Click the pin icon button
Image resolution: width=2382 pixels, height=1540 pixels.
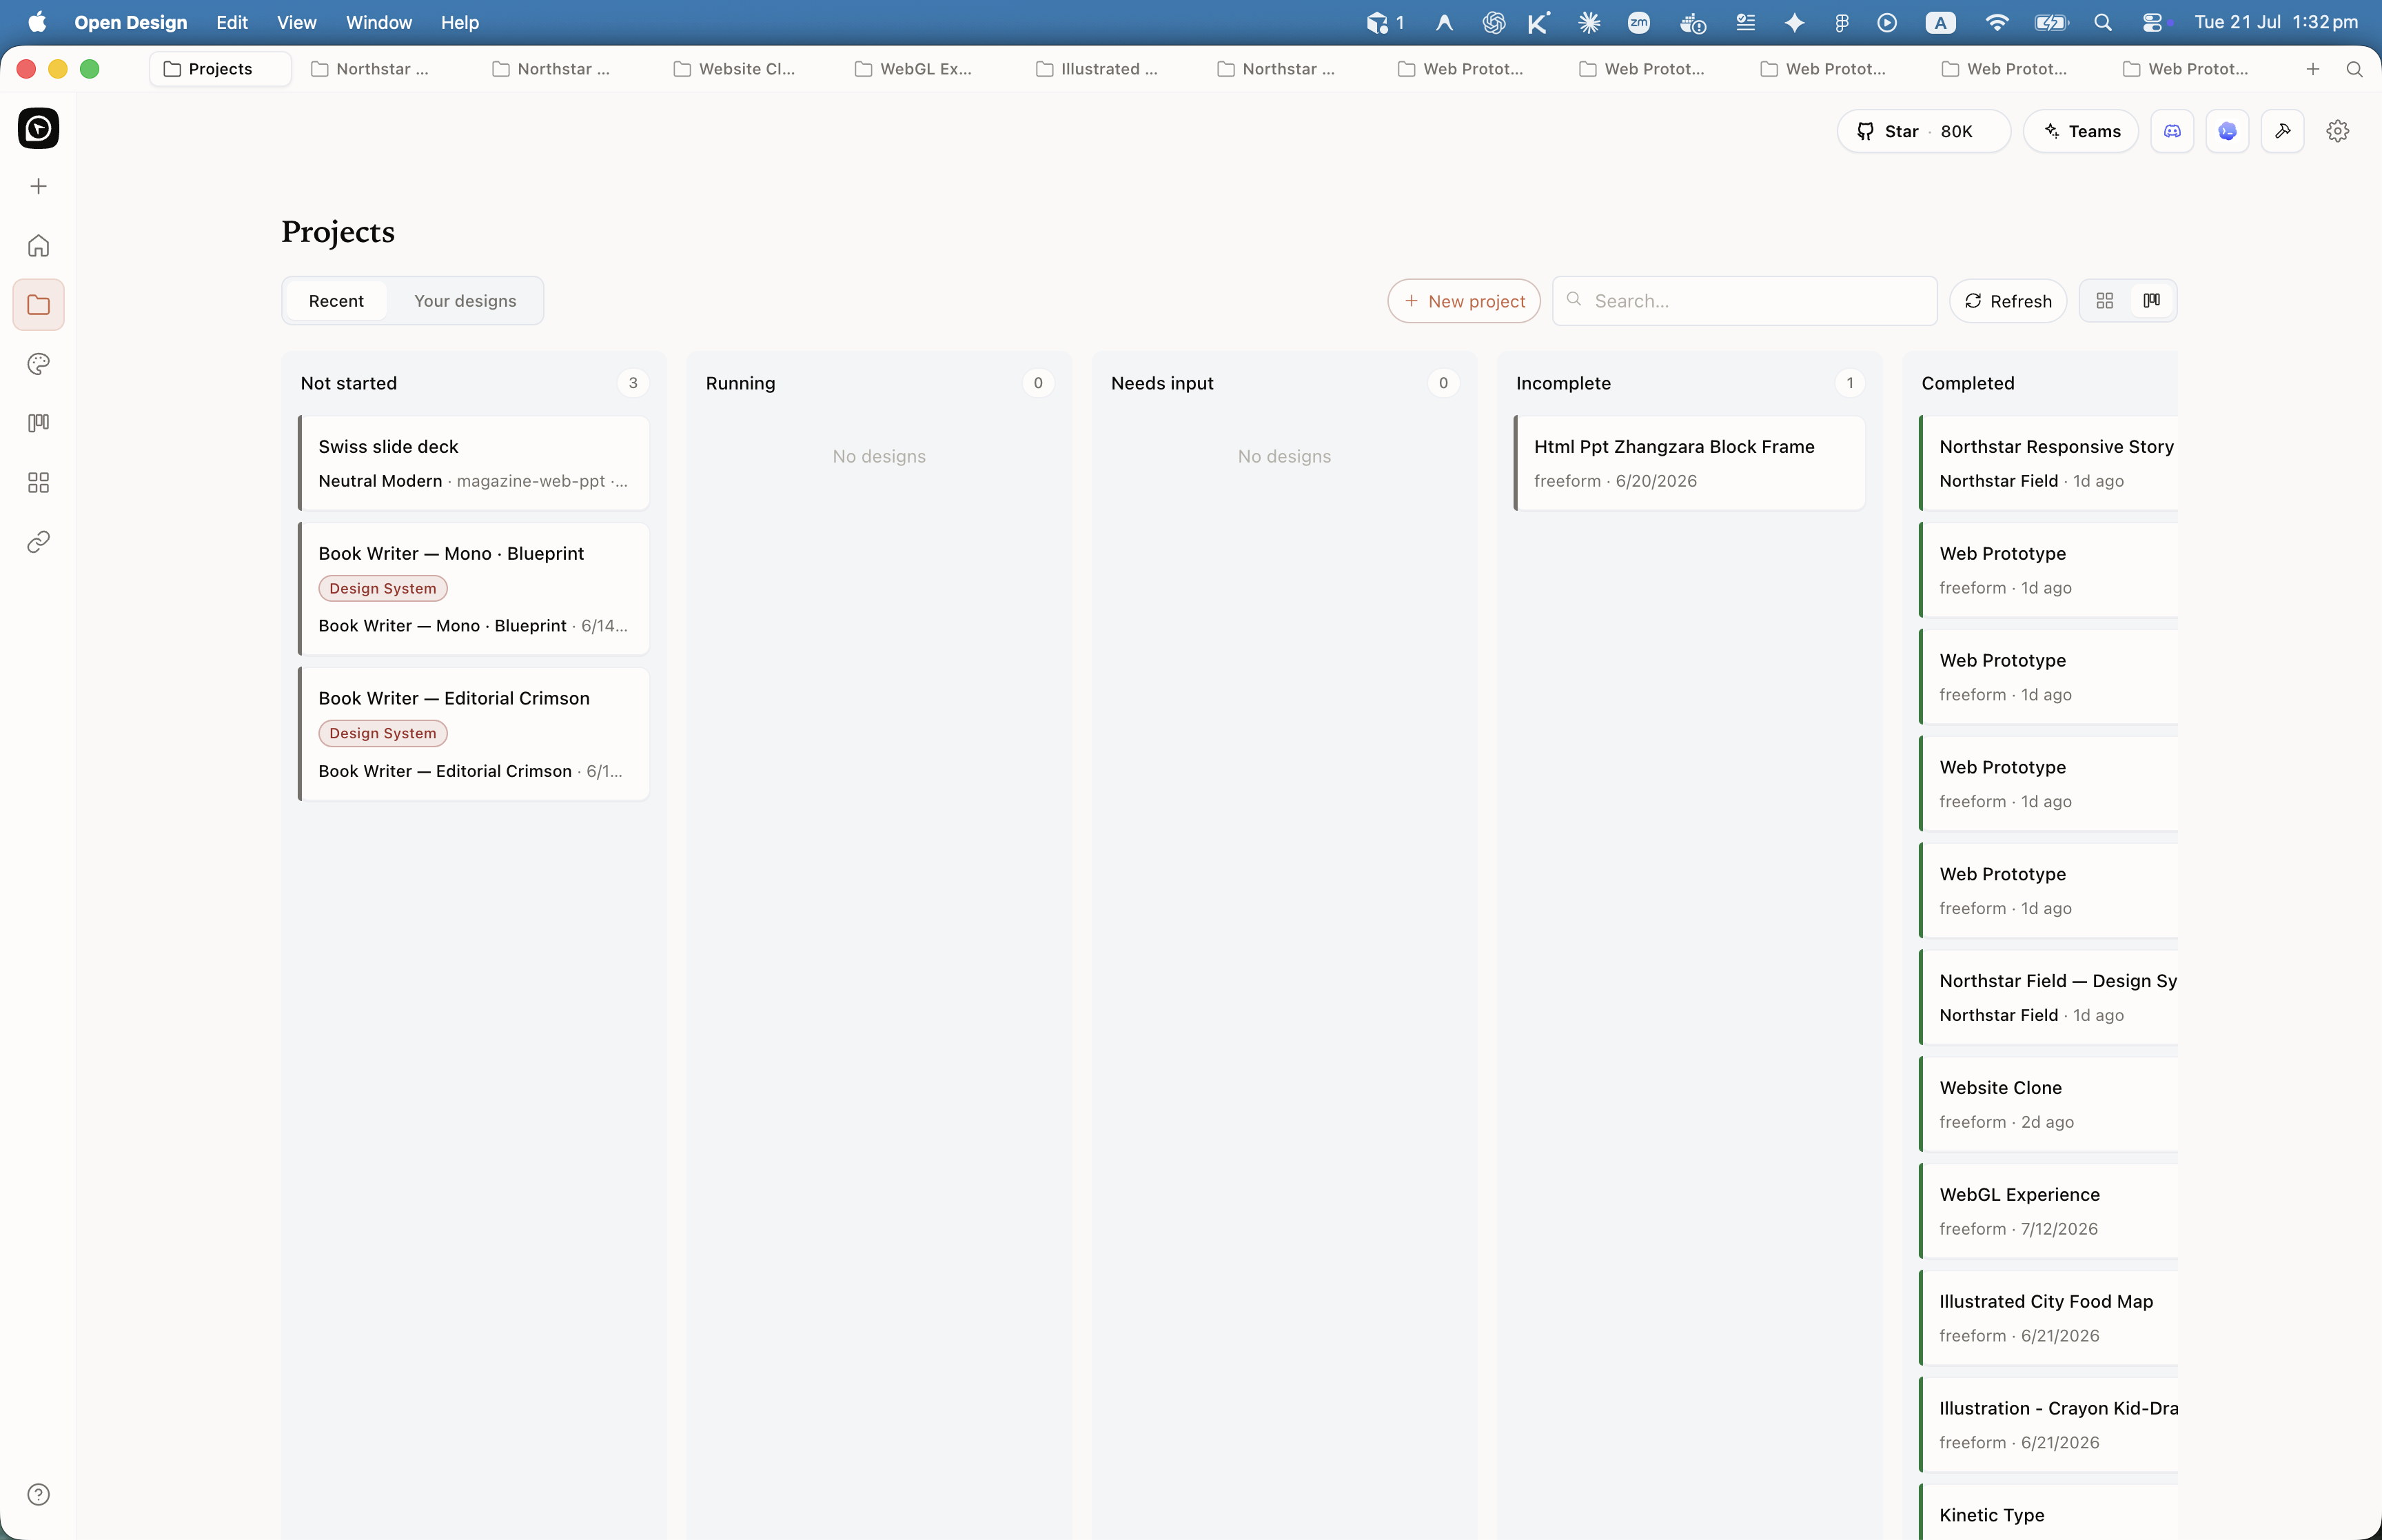click(2282, 131)
